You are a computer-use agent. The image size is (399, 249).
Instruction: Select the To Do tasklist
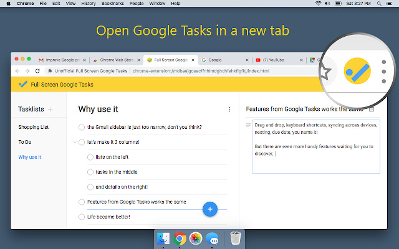click(25, 142)
